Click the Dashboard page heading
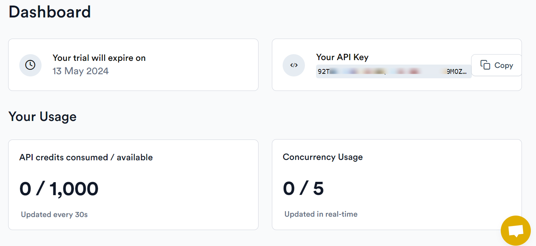Image resolution: width=536 pixels, height=246 pixels. [x=49, y=12]
